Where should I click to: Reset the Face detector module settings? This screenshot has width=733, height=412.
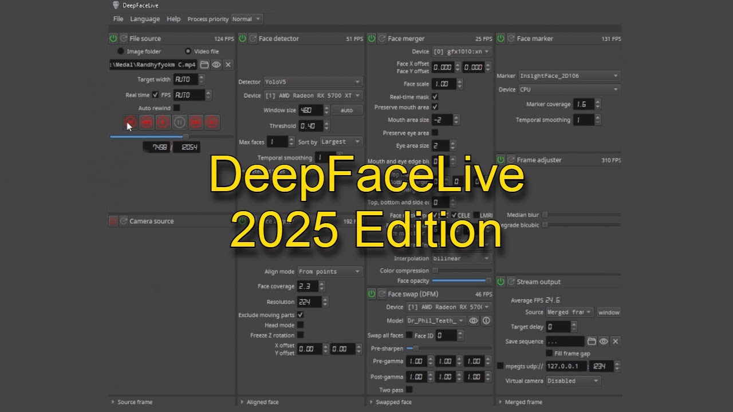[x=253, y=38]
